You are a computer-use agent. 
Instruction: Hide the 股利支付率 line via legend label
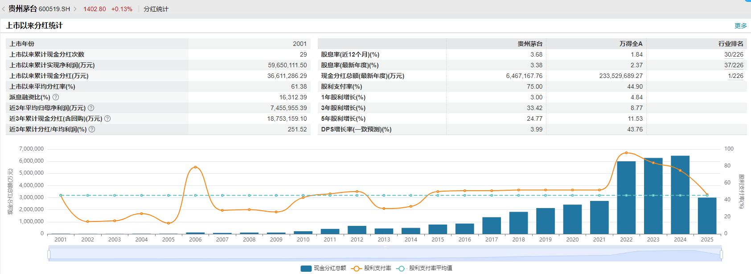(x=378, y=268)
